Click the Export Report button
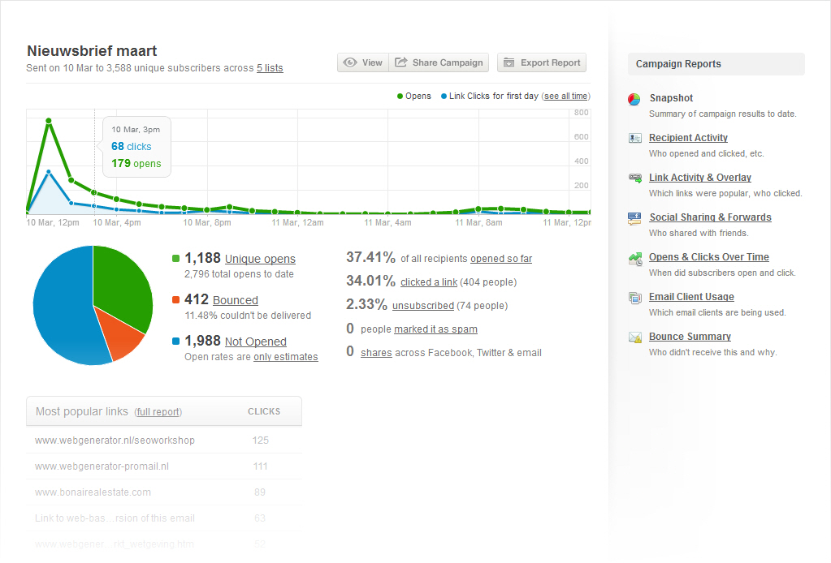The width and height of the screenshot is (831, 563). click(541, 62)
